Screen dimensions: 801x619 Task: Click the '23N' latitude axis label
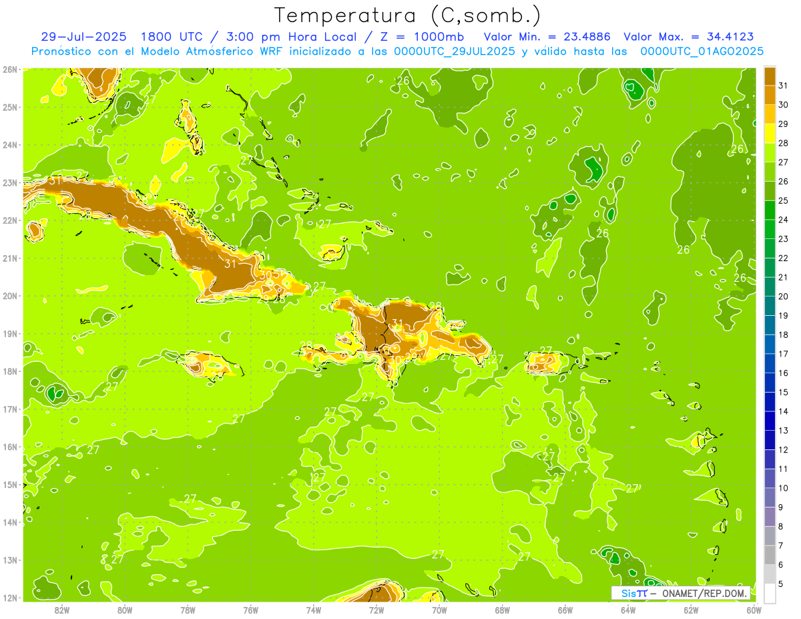tap(9, 182)
